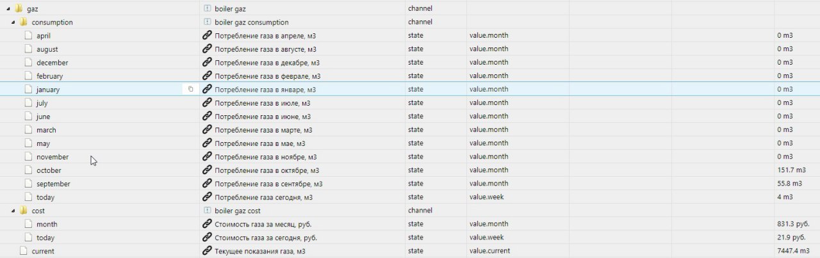Select the august tree item

click(47, 49)
